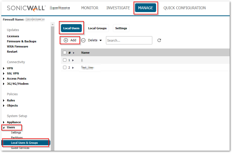The image size is (232, 153).
Task: Open the MONITOR top menu
Action: coord(90,8)
